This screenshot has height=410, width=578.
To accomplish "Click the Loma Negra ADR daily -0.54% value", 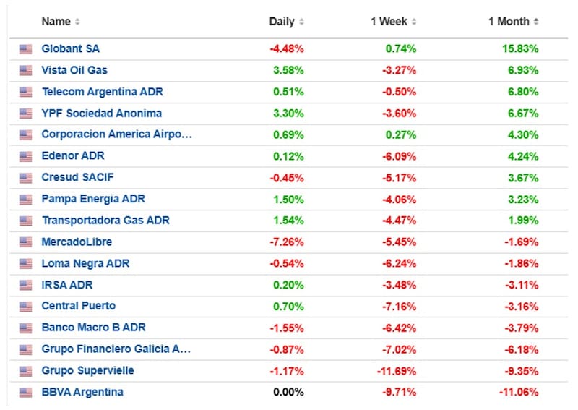I will click(287, 264).
